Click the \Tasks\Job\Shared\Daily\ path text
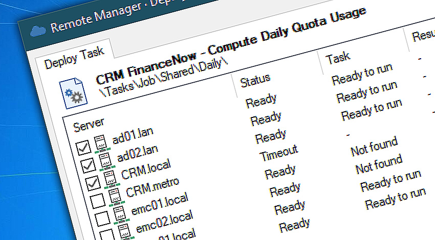 click(x=163, y=79)
